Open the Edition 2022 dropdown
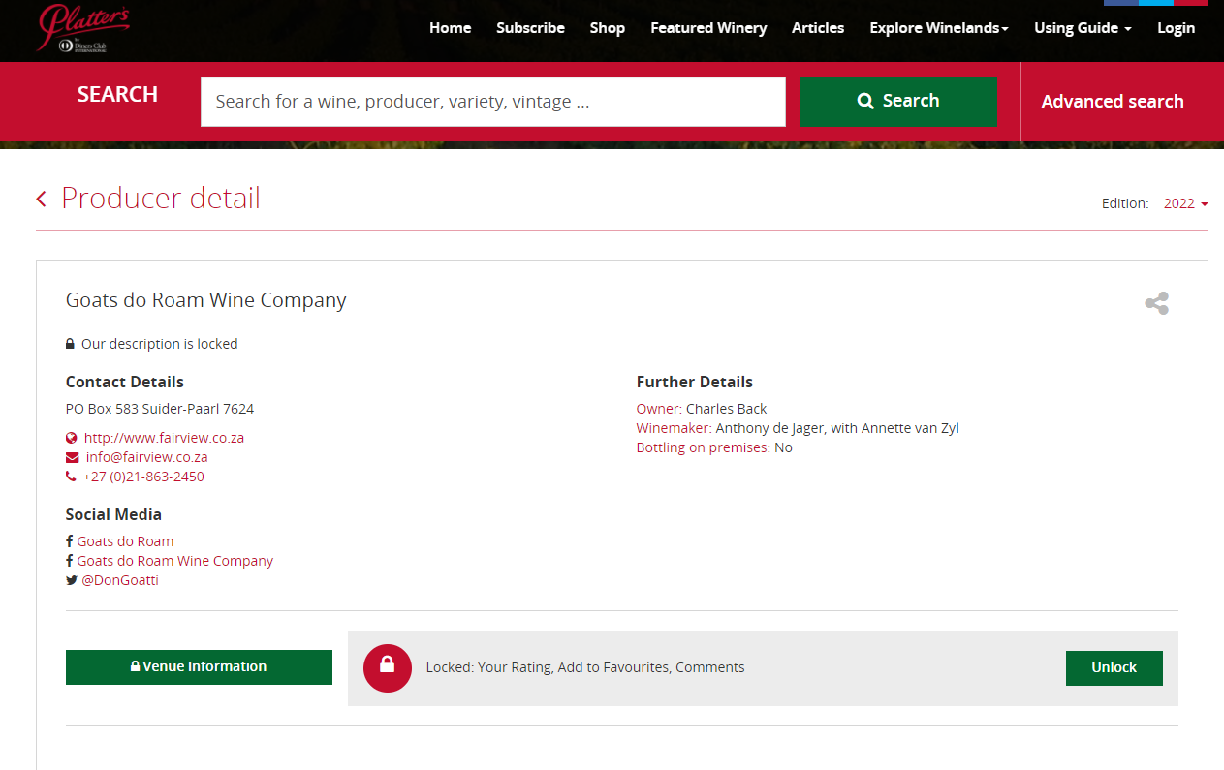Image resolution: width=1224 pixels, height=770 pixels. coord(1186,203)
